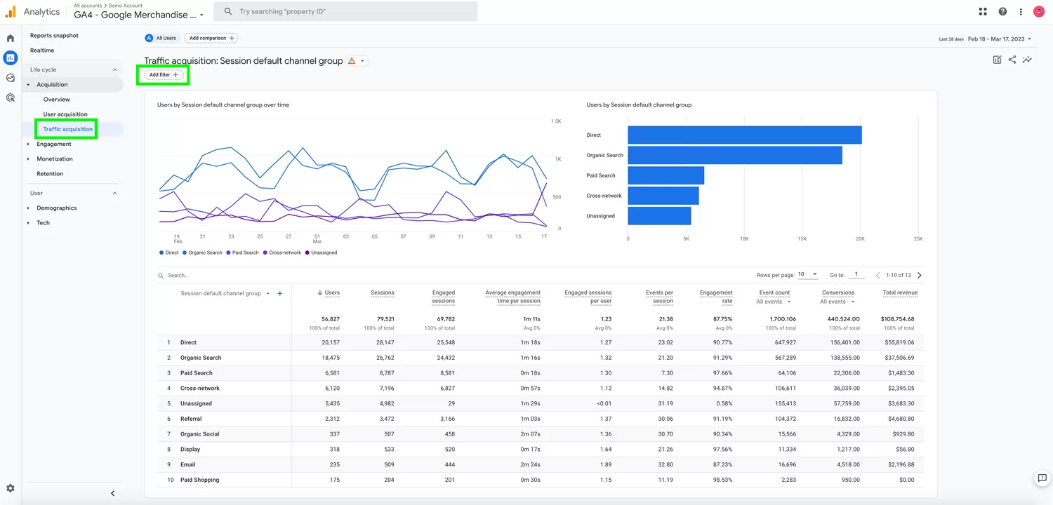Sort by the Sessions column header
Viewport: 1053px width, 505px height.
(383, 292)
